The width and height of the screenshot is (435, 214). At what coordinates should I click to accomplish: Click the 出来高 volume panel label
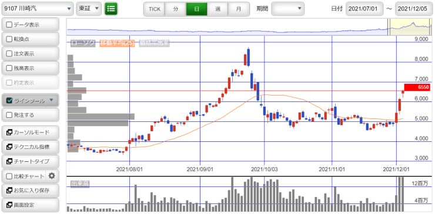[80, 184]
